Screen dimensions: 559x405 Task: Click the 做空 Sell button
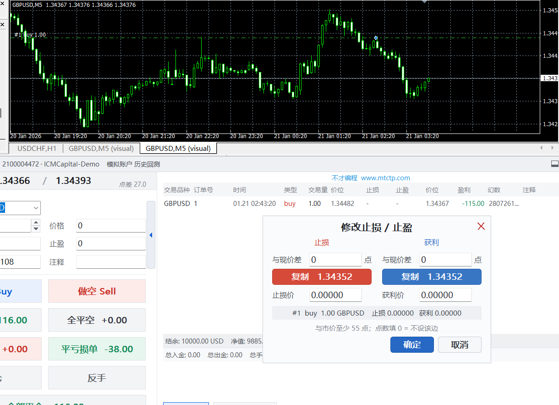pyautogui.click(x=97, y=291)
